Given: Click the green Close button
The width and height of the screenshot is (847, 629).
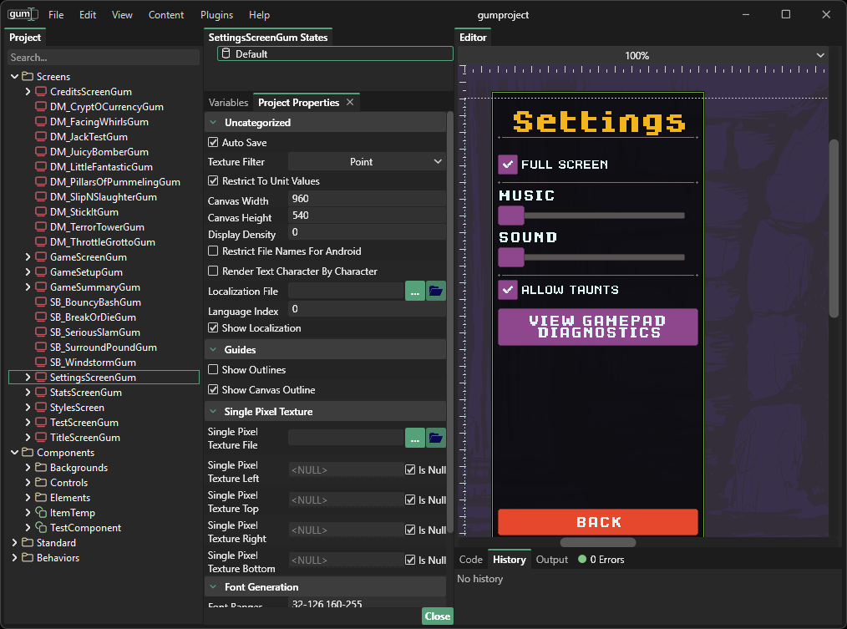Looking at the screenshot, I should tap(437, 616).
